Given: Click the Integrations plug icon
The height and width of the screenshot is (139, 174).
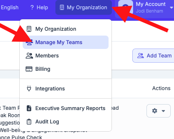Looking at the screenshot, I should point(29,89).
